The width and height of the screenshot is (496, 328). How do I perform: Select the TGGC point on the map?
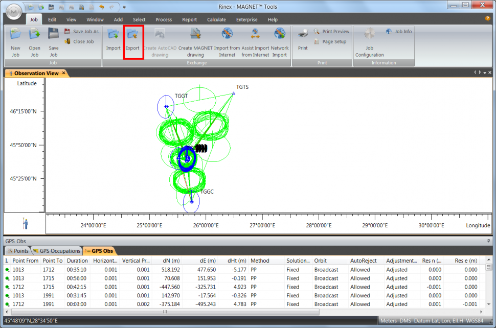click(x=192, y=202)
